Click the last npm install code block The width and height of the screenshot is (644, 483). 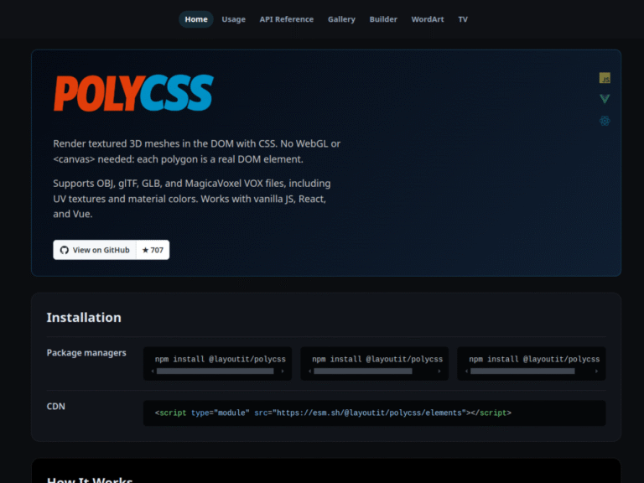[x=532, y=363]
